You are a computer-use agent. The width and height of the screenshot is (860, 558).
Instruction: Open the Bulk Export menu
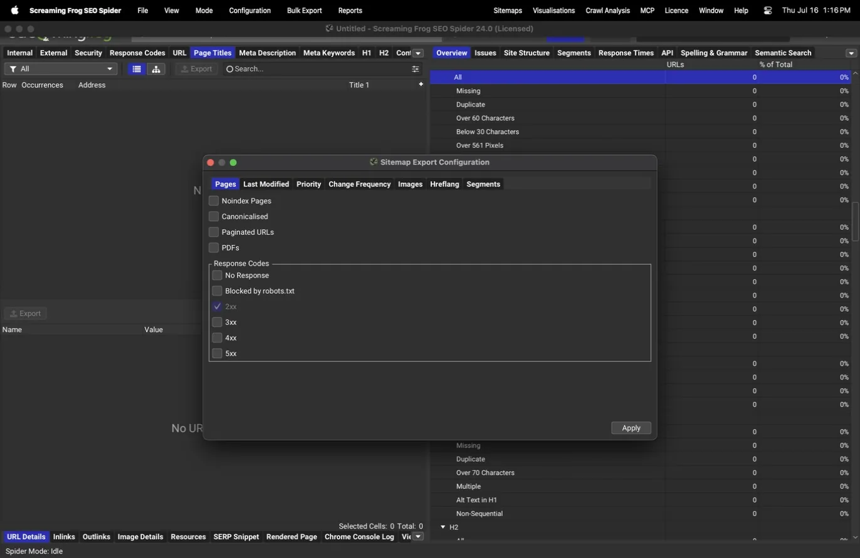304,11
